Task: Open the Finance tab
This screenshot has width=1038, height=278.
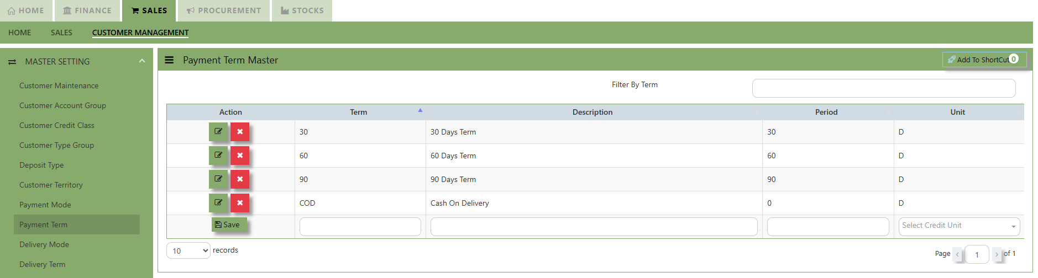Action: click(x=87, y=10)
